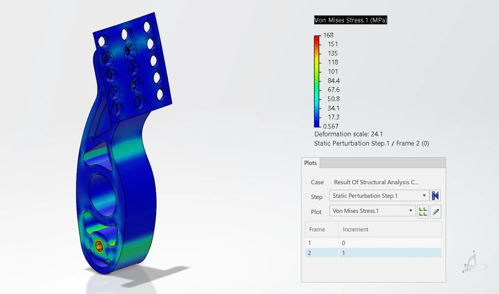Click the XYZ axis triad
499x294 pixels.
pyautogui.click(x=474, y=262)
